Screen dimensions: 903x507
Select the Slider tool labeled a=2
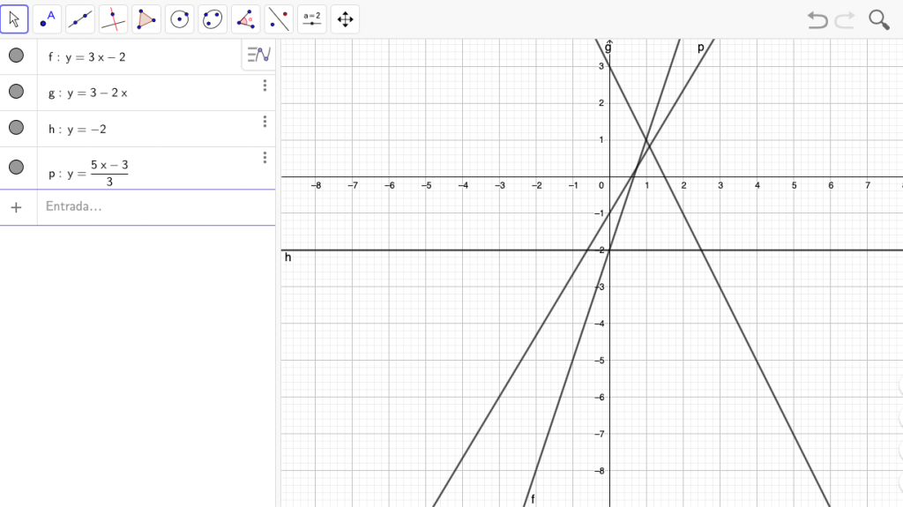click(x=311, y=19)
